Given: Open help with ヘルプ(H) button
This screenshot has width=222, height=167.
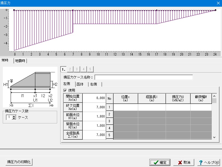Looking at the screenshot, I should click(209, 163).
